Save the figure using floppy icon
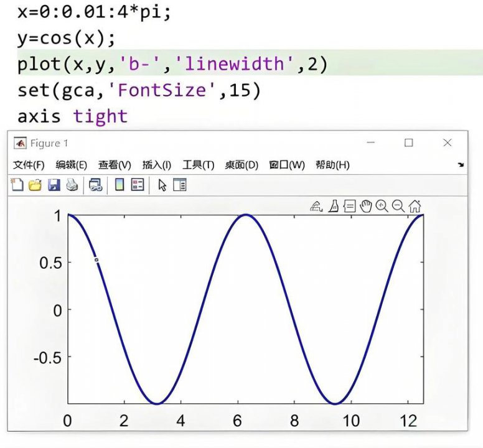The width and height of the screenshot is (483, 448). (54, 185)
